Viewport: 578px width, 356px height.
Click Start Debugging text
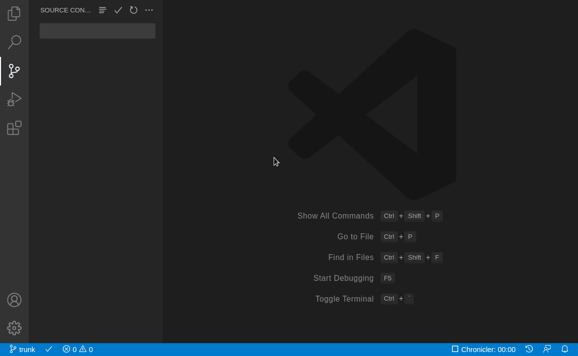[343, 278]
